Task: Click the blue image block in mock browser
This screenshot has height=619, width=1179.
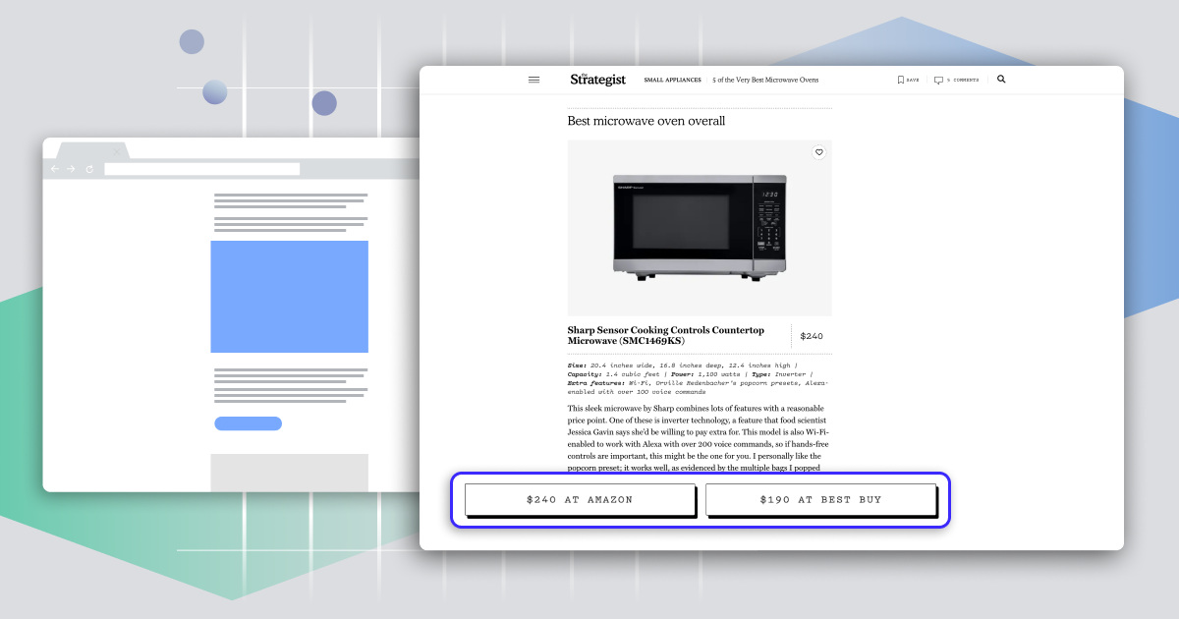Action: [x=290, y=297]
